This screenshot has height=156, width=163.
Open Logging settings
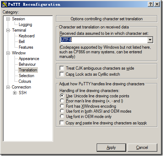point(26,25)
